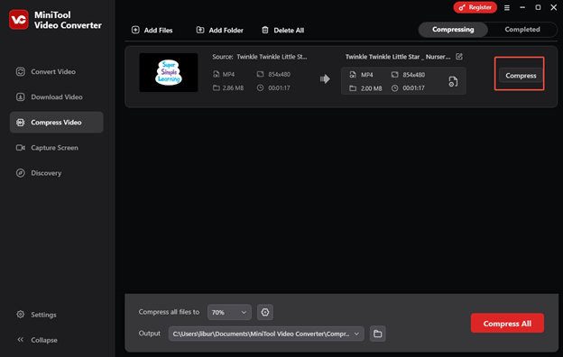Screen dimensions: 563x357
Task: Click Compress All button
Action: pyautogui.click(x=507, y=324)
